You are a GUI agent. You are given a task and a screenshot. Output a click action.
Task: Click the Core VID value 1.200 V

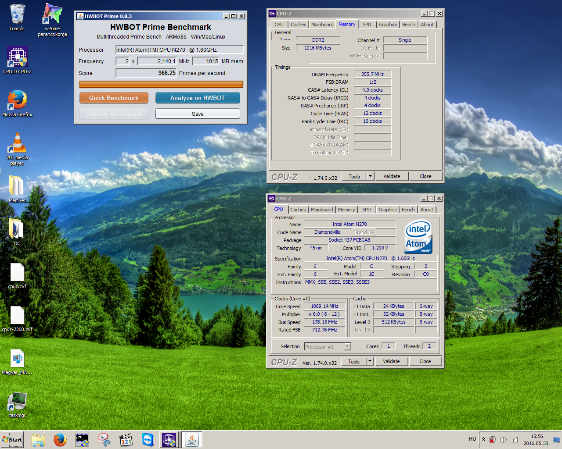(380, 248)
